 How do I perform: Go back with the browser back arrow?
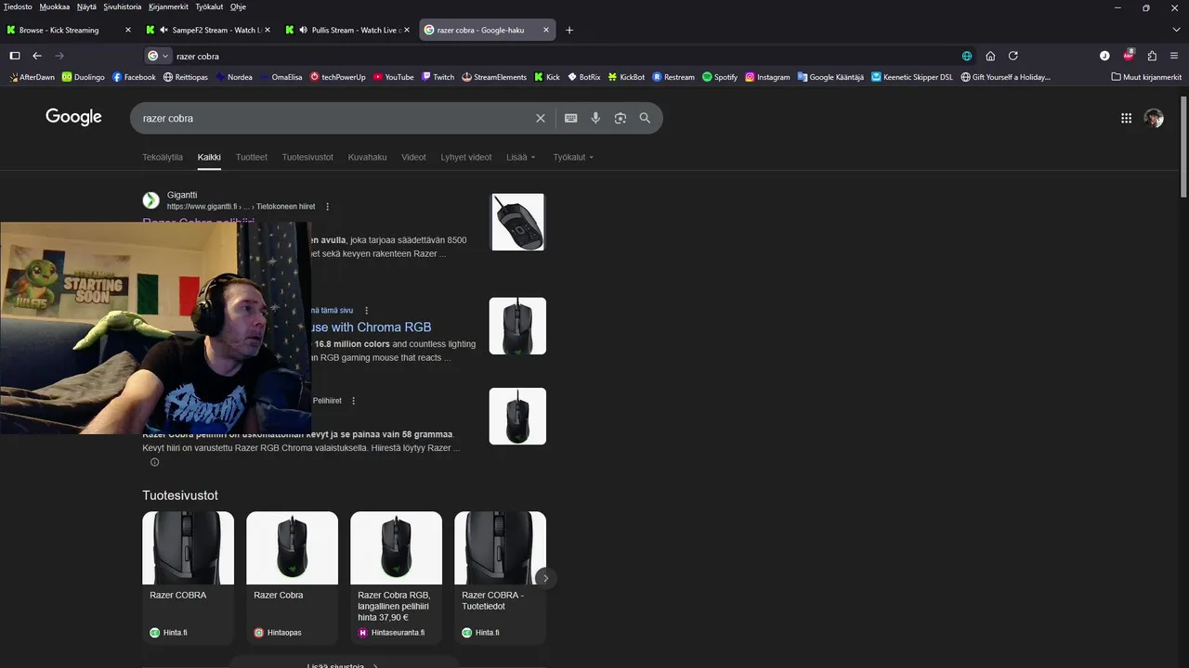coord(37,56)
